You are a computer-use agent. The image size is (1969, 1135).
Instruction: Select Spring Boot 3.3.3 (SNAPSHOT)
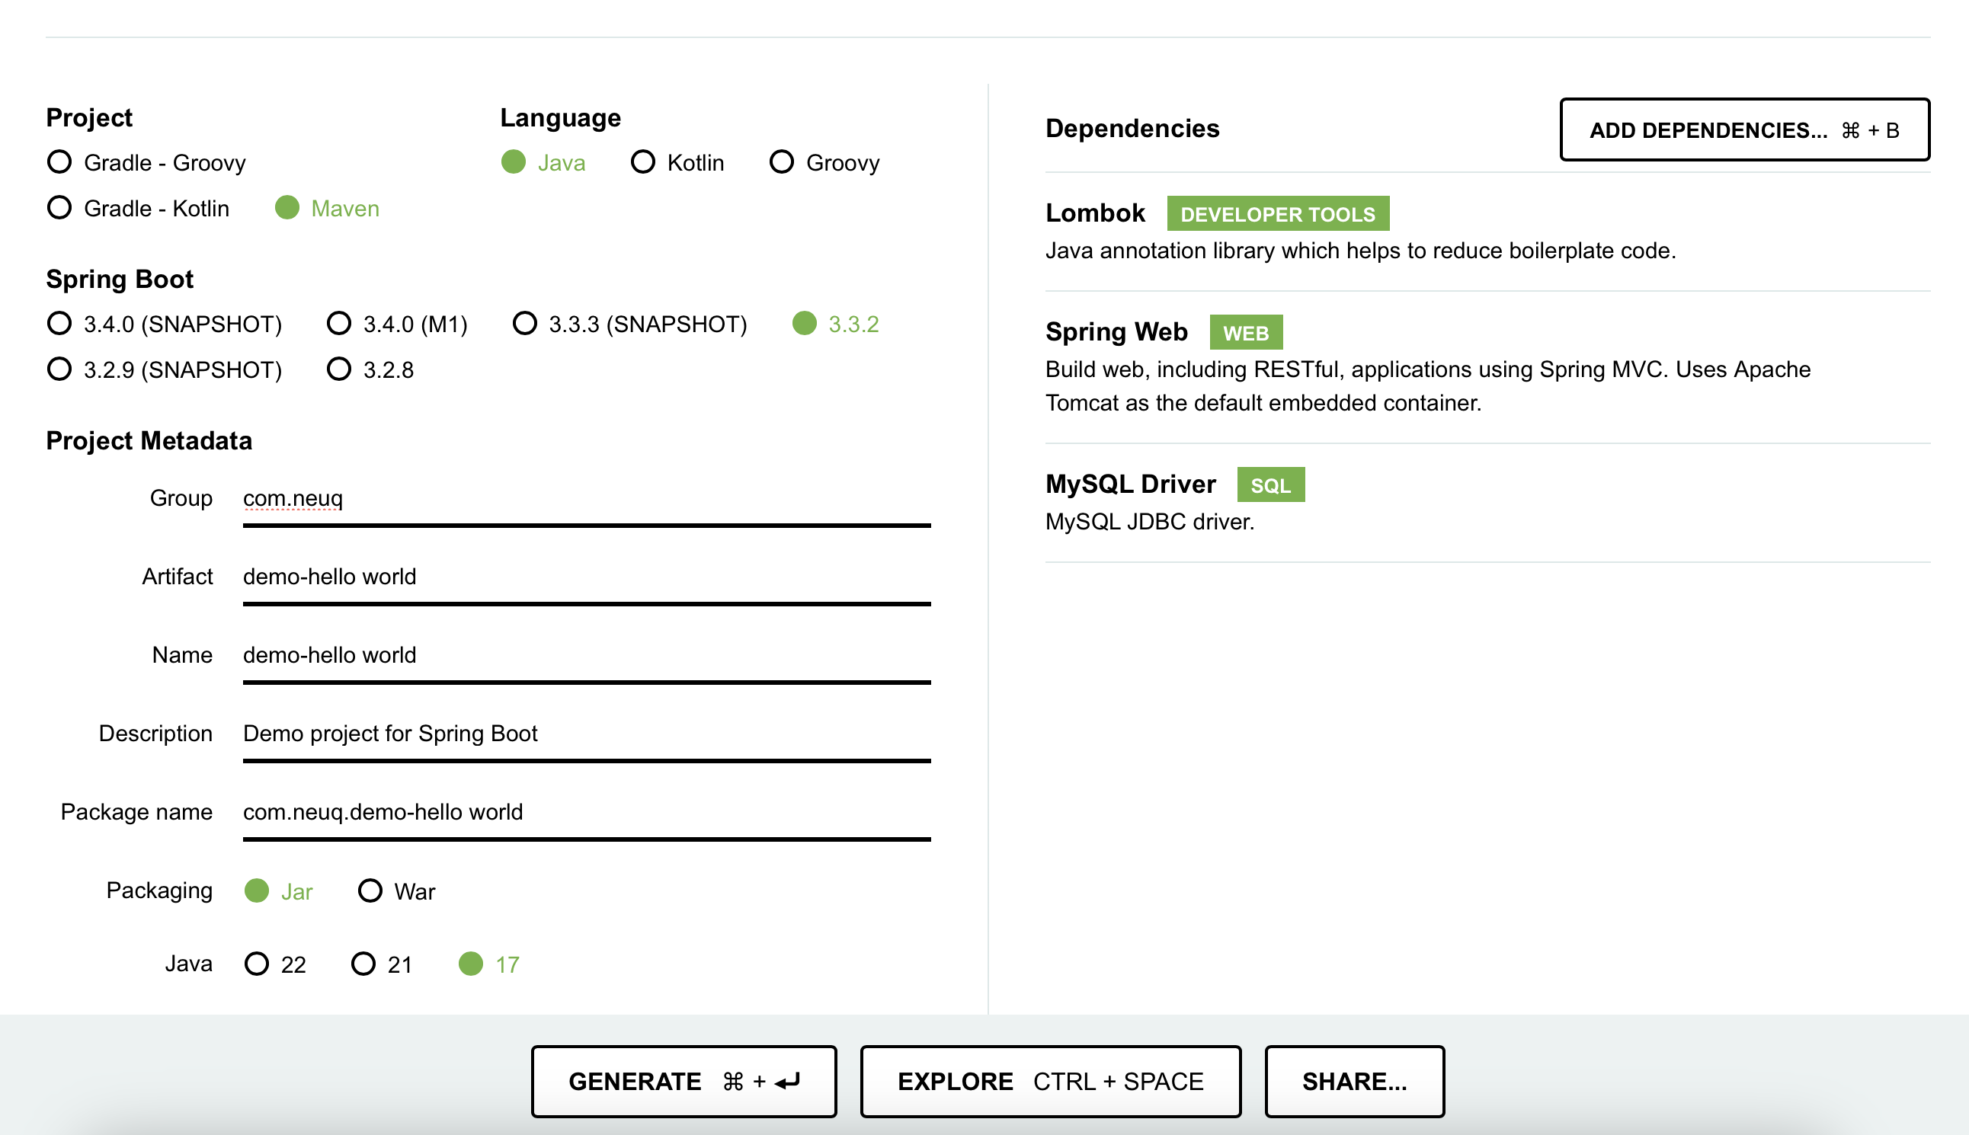629,324
